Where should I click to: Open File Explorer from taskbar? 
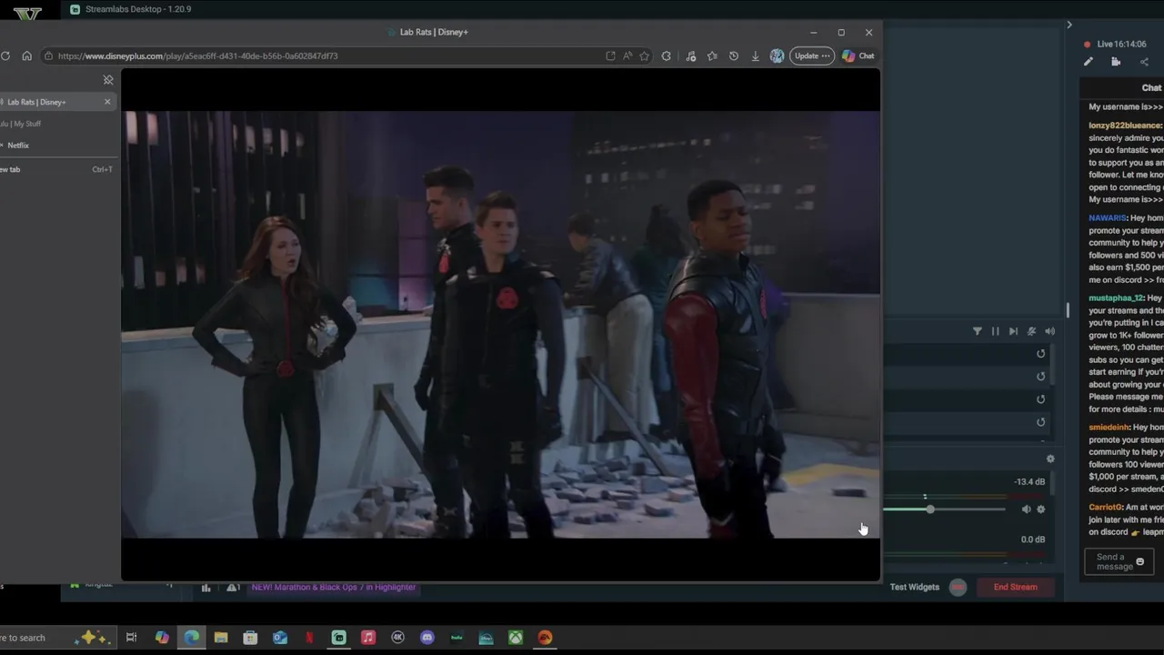221,638
